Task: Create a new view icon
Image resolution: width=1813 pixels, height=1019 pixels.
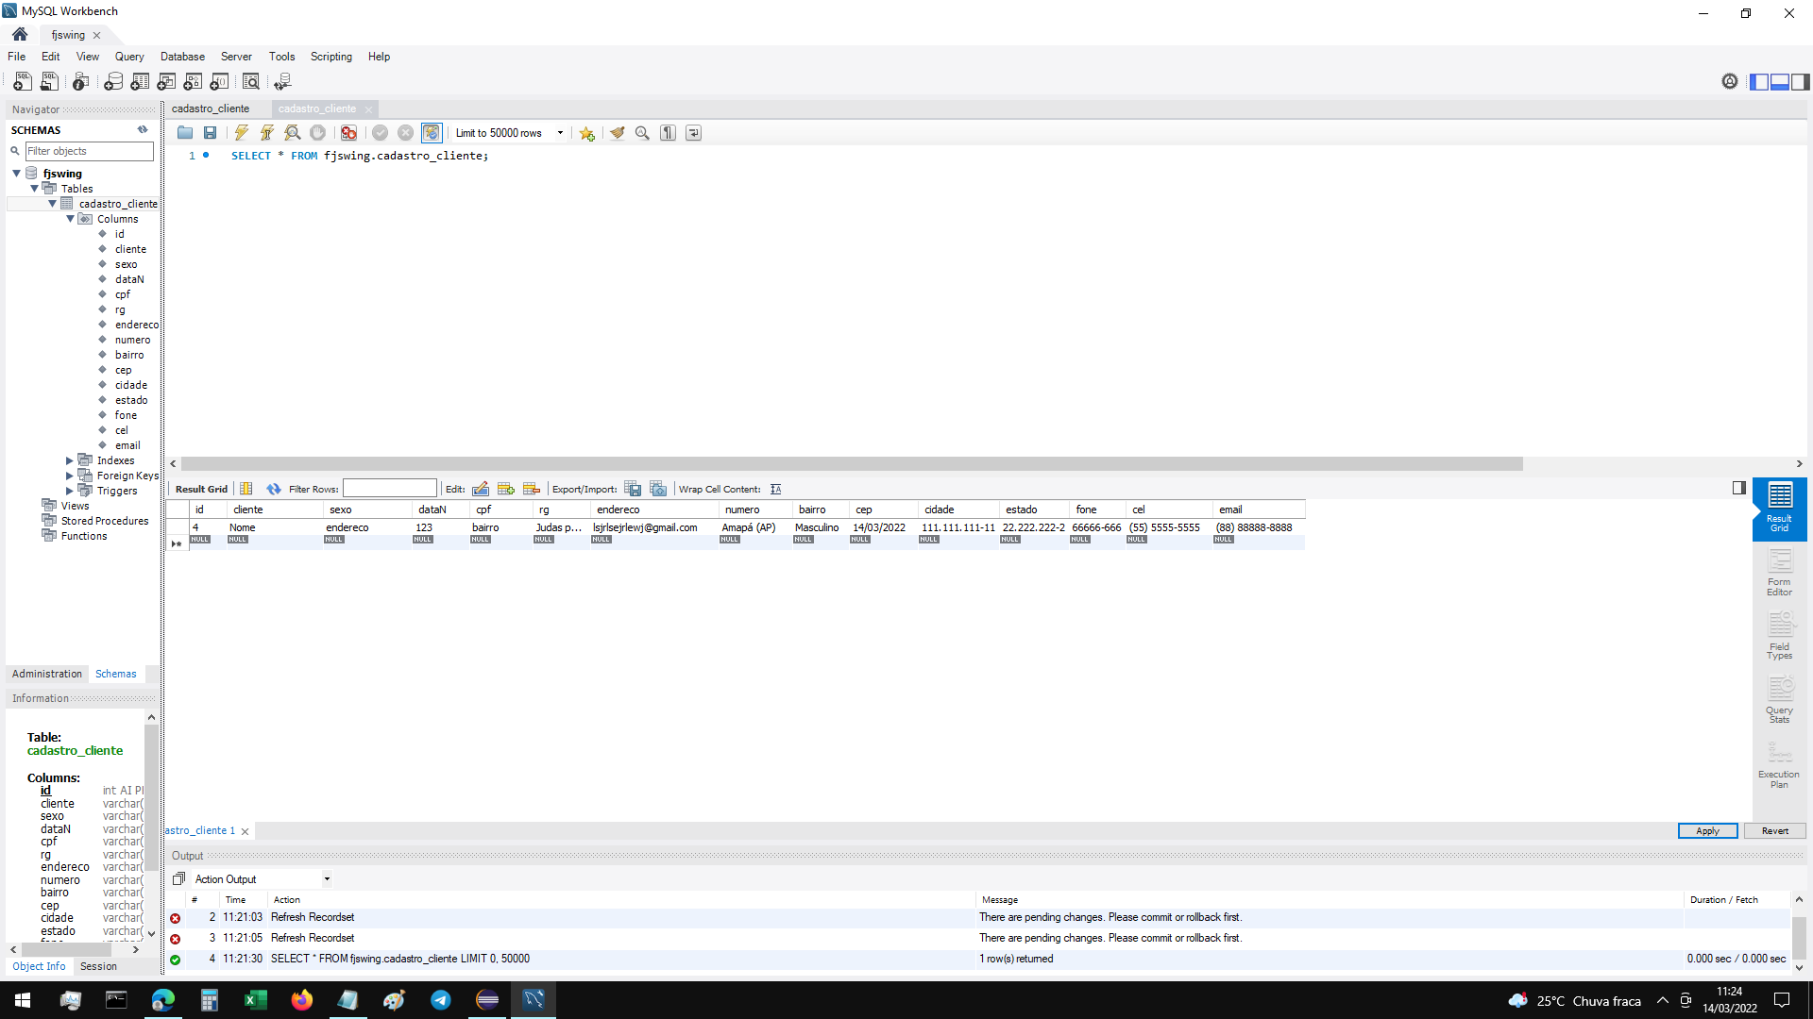Action: (x=167, y=81)
